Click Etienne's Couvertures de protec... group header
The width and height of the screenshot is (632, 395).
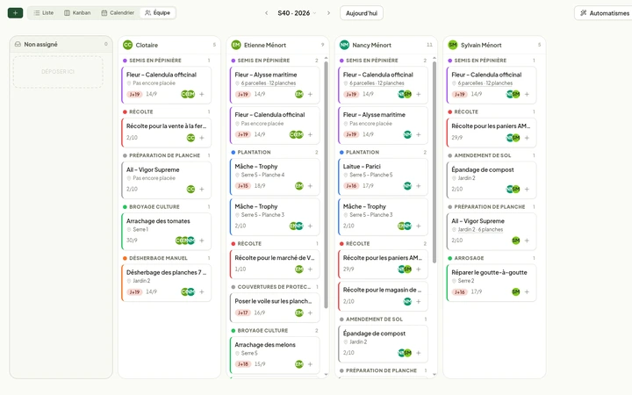pyautogui.click(x=275, y=287)
